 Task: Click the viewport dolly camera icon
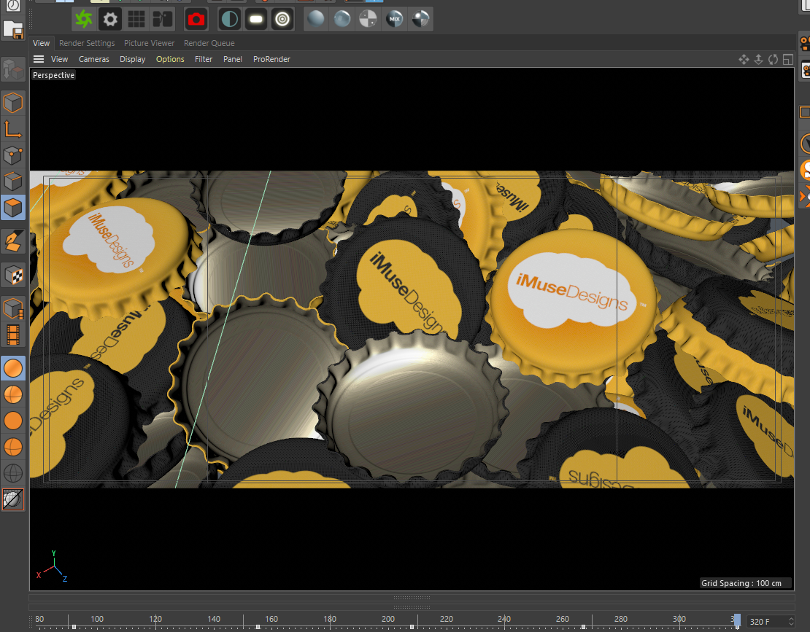point(758,59)
